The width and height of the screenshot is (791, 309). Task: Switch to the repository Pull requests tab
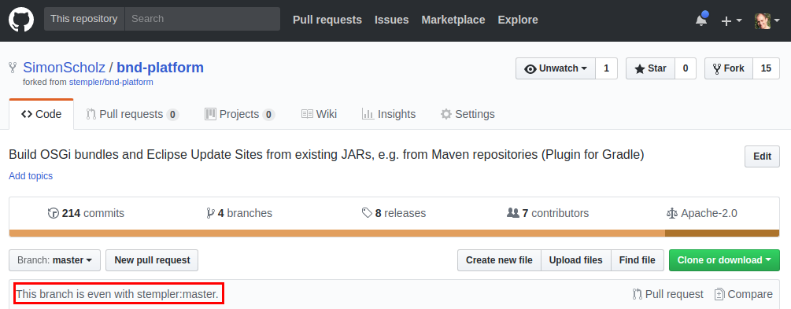click(x=132, y=115)
